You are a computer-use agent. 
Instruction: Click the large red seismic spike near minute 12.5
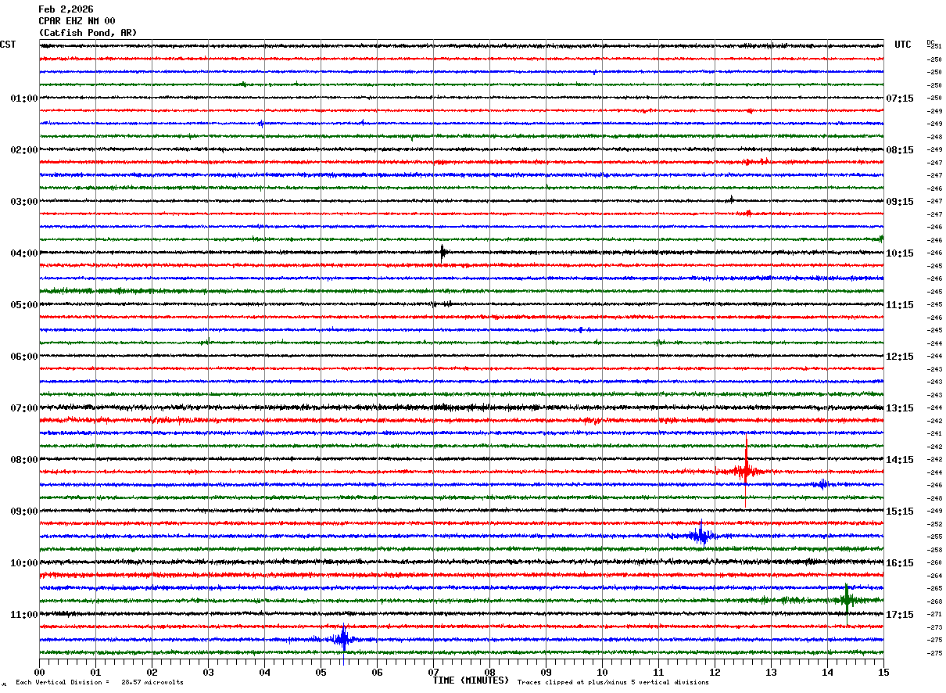click(x=746, y=469)
